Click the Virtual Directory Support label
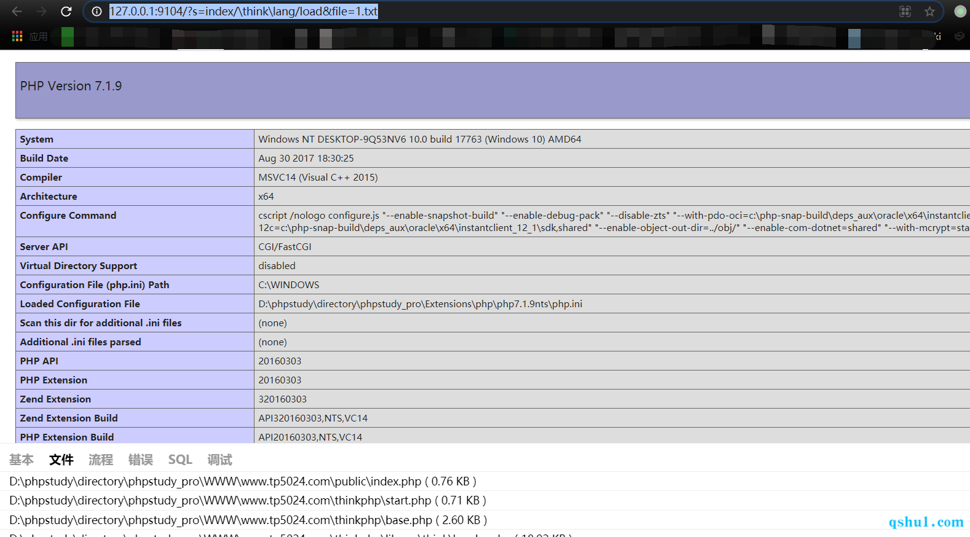This screenshot has height=537, width=970. coord(78,266)
